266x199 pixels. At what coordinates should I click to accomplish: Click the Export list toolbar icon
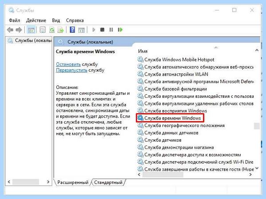tap(61, 30)
